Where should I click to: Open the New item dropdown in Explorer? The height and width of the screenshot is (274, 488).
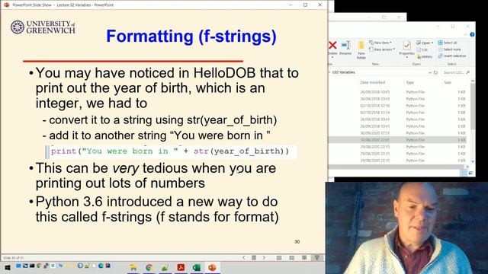380,43
